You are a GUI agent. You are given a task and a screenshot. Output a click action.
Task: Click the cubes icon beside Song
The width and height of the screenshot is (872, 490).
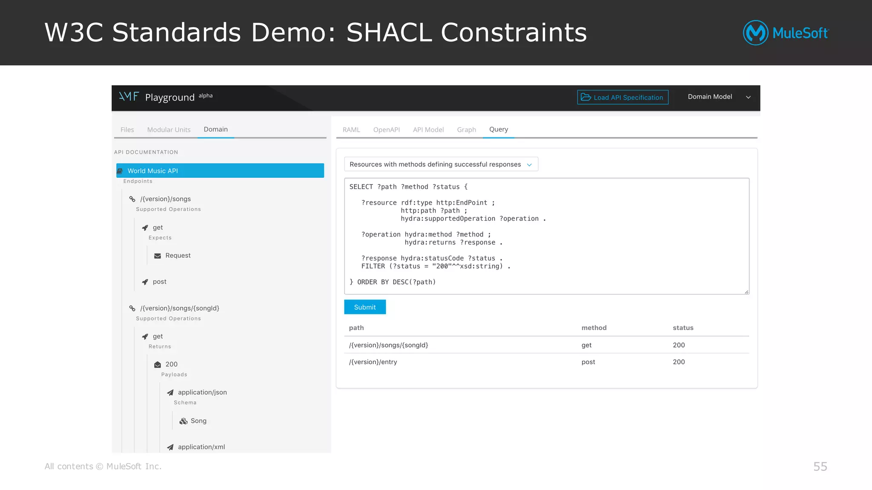pyautogui.click(x=184, y=421)
